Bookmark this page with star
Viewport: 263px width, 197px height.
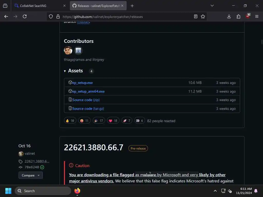203,16
